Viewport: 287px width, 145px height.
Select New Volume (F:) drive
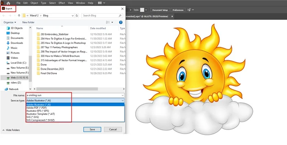[18, 73]
